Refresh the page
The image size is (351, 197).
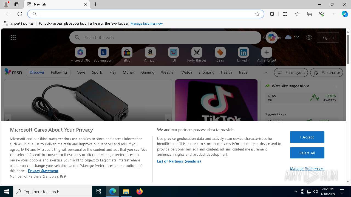coord(20,14)
